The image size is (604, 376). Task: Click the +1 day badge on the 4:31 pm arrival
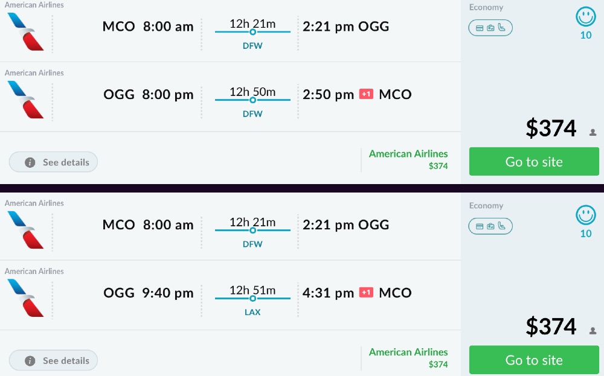(366, 293)
